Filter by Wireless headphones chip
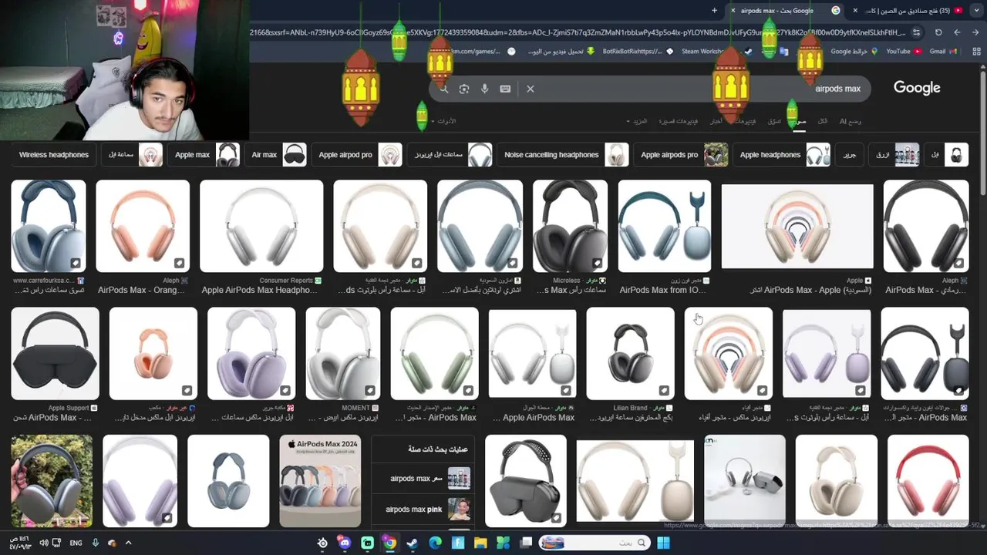The height and width of the screenshot is (555, 987). coord(54,155)
